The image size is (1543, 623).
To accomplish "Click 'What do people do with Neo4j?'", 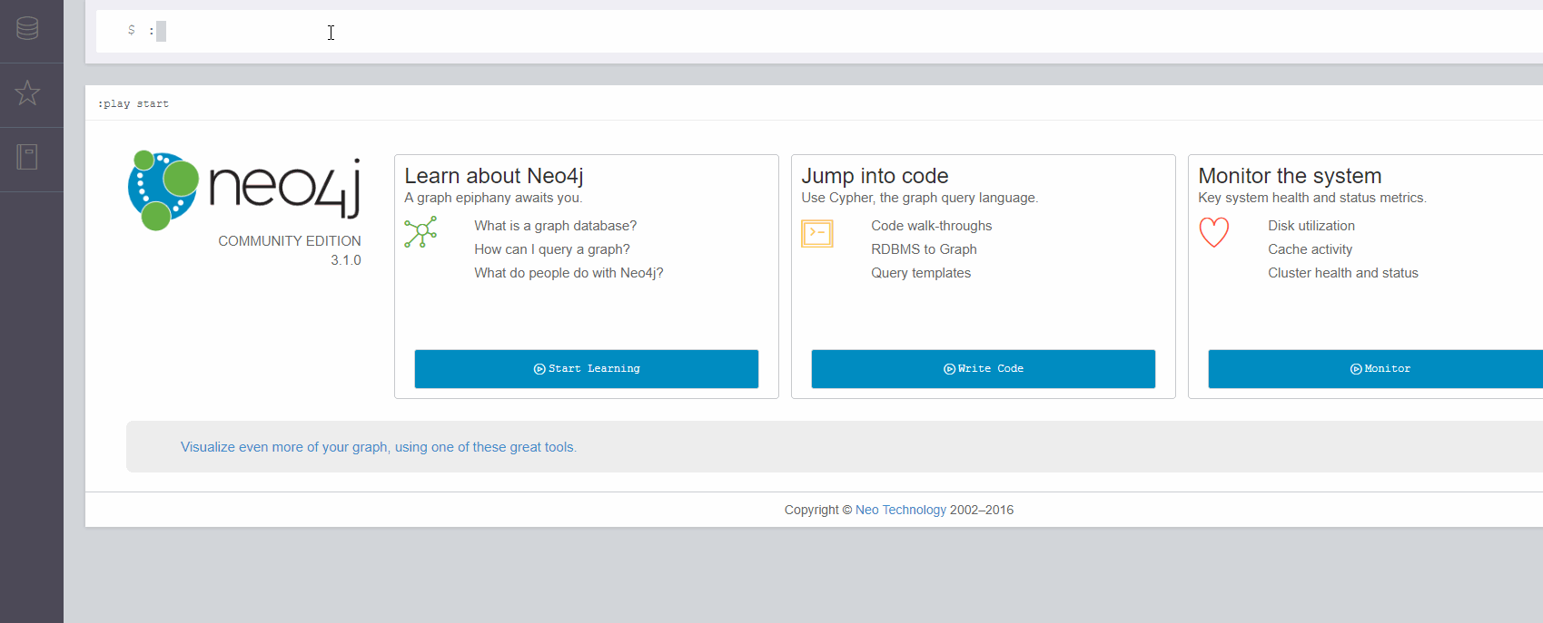I will point(569,273).
